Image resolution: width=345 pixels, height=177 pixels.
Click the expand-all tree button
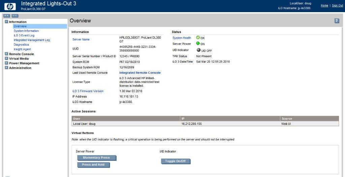[6, 15]
